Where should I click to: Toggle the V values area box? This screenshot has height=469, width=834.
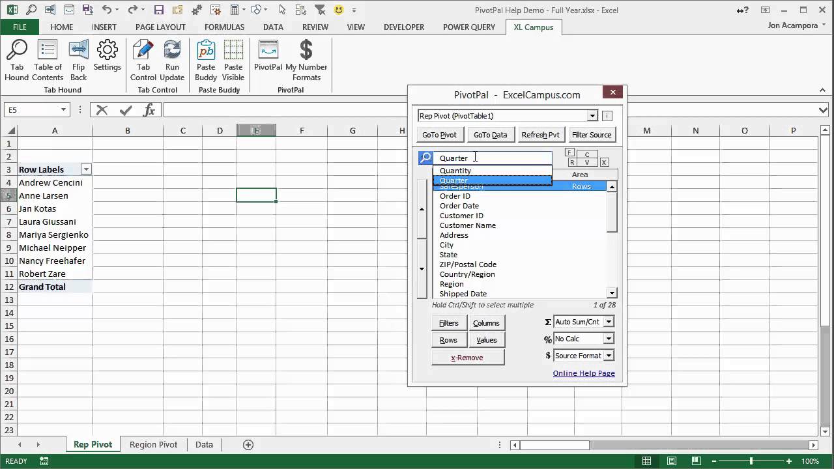pos(587,162)
